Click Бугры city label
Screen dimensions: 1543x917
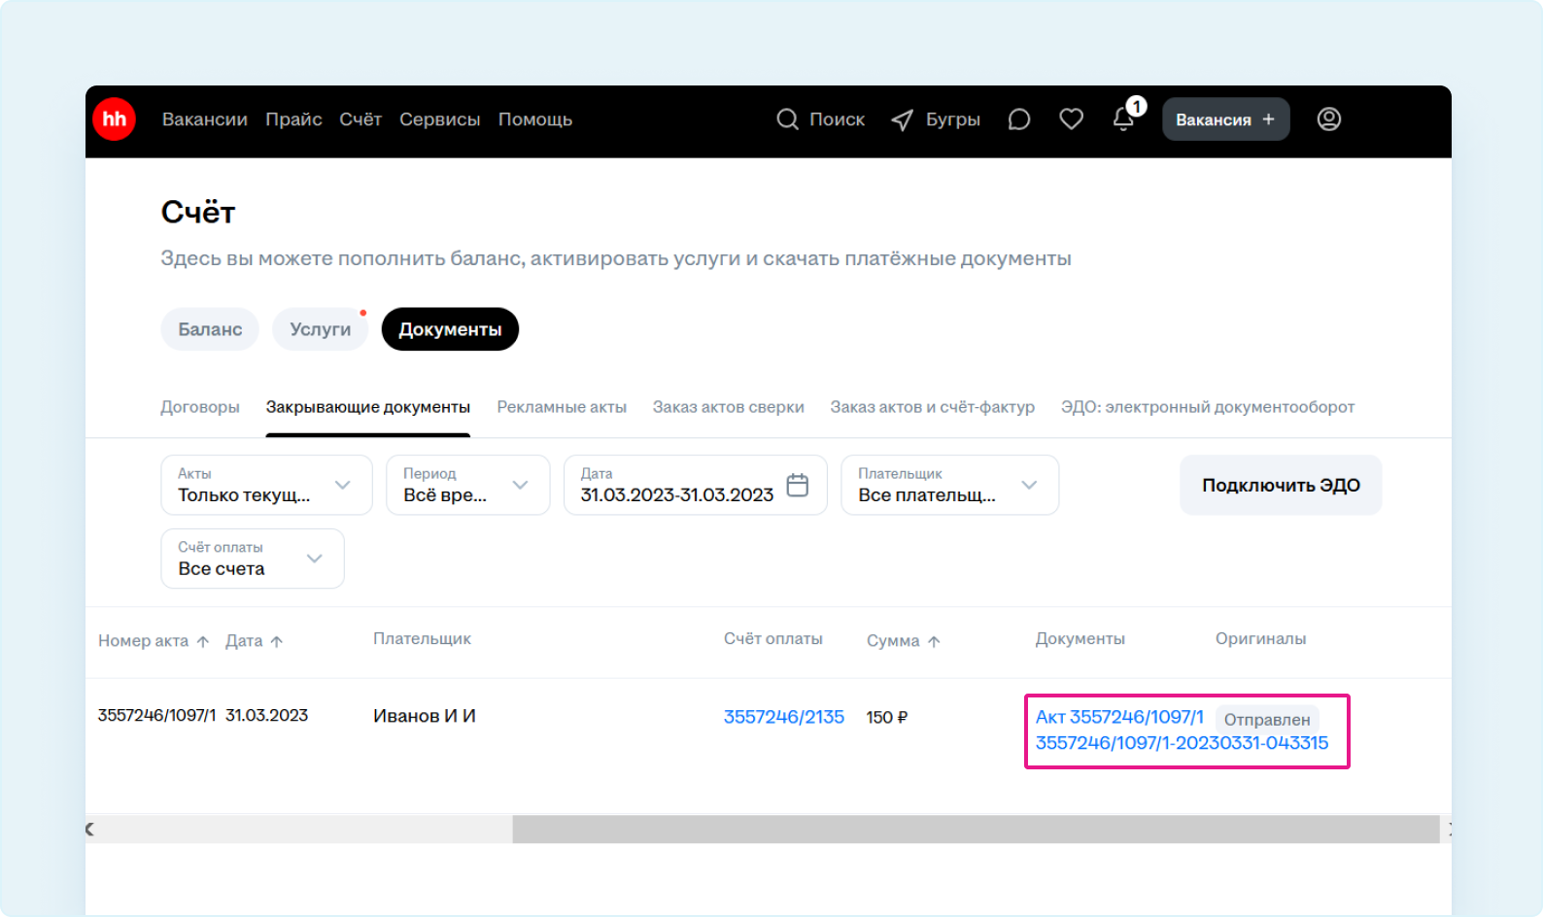(953, 119)
